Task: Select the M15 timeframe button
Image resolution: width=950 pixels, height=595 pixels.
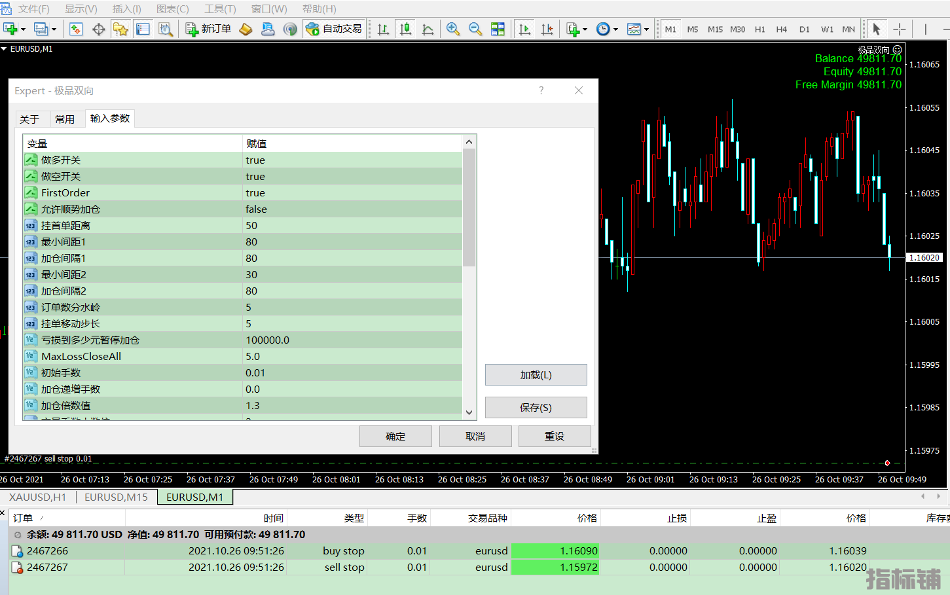Action: pos(715,29)
